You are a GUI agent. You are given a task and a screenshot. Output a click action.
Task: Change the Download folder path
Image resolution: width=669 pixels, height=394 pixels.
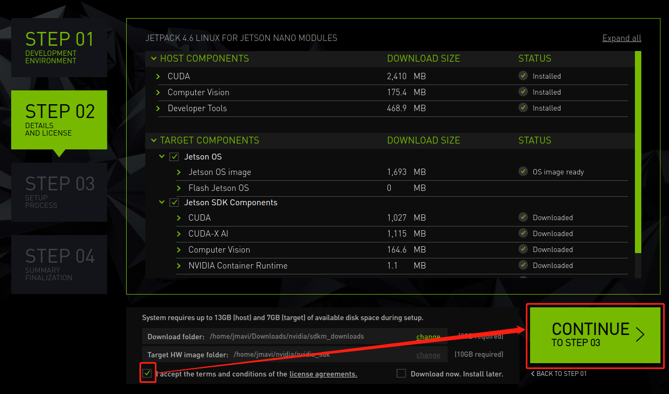coord(428,337)
